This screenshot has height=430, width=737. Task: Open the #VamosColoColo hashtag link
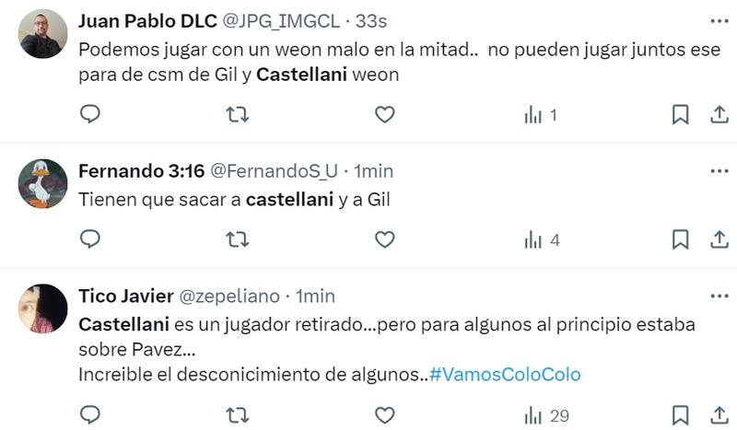[505, 375]
